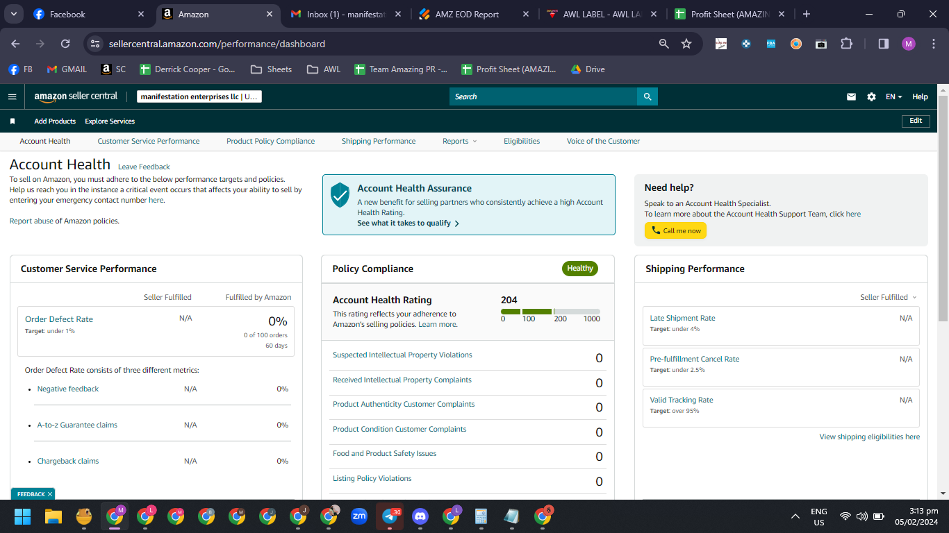Click the zoom magnifier icon in address bar
The height and width of the screenshot is (533, 949).
(664, 44)
